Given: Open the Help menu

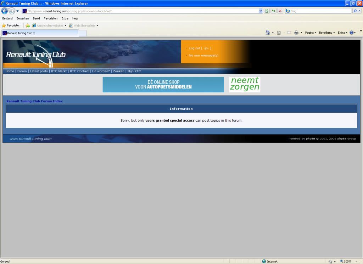Looking at the screenshot, I should tap(75, 18).
